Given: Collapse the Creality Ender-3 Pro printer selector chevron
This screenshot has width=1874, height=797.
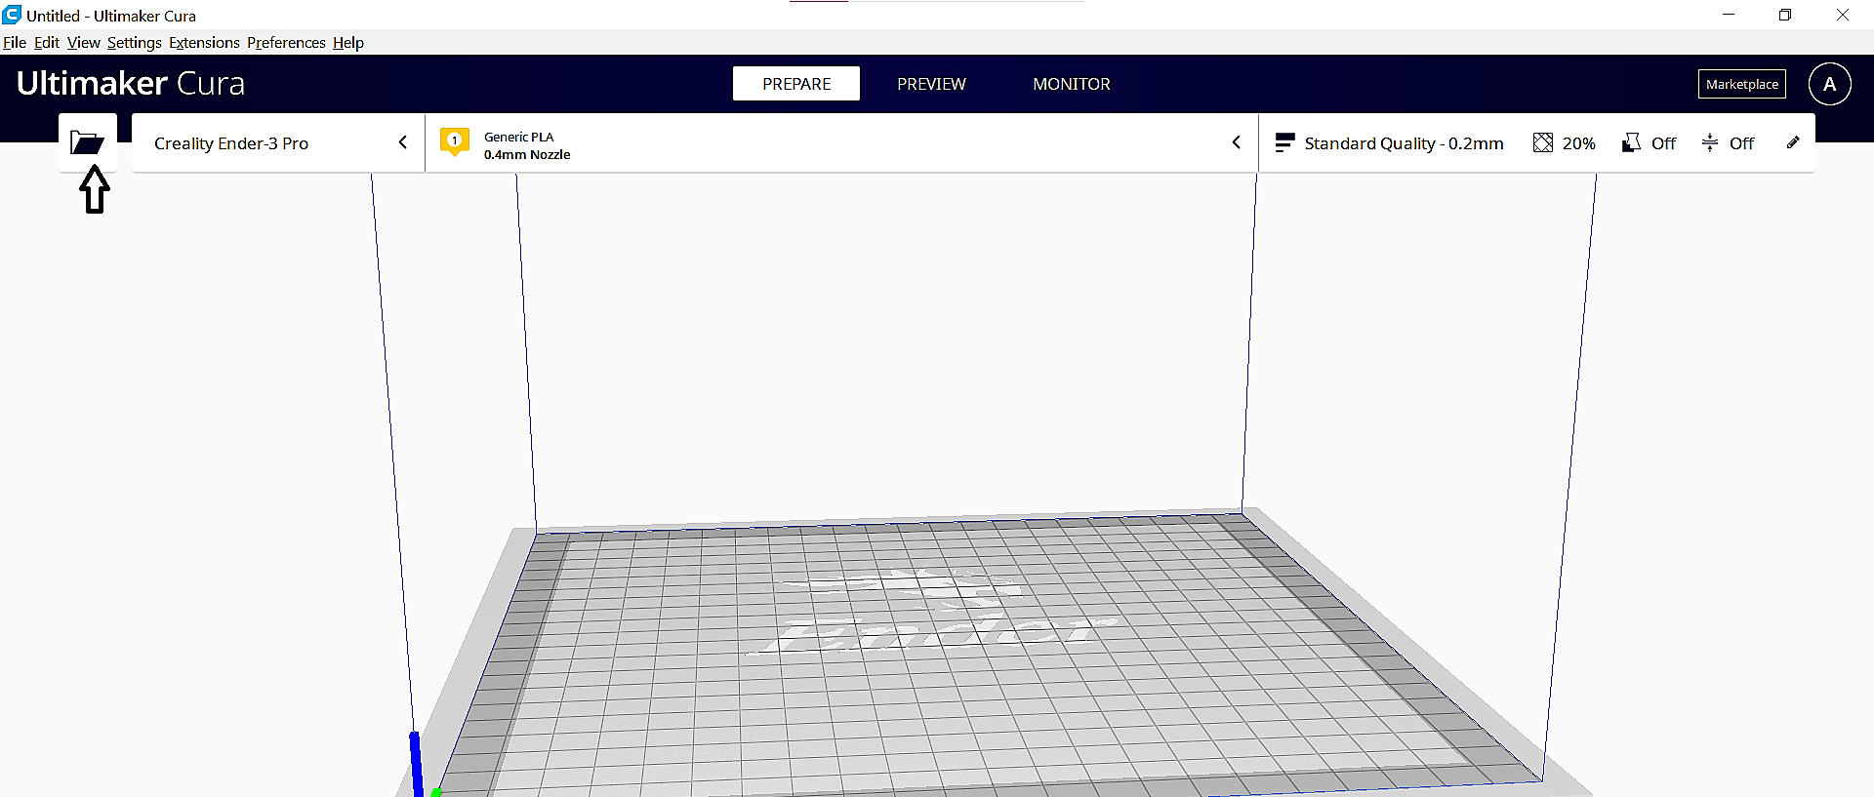Looking at the screenshot, I should pos(403,142).
